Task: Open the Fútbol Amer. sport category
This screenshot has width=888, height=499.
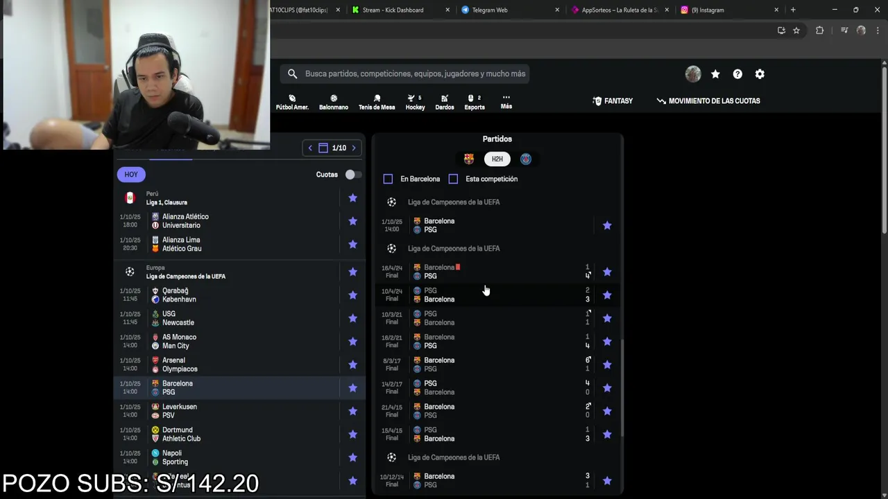Action: coord(292,102)
